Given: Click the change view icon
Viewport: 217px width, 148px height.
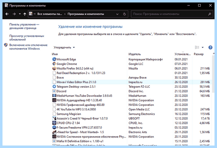Looking at the screenshot, I should pyautogui.click(x=197, y=47).
